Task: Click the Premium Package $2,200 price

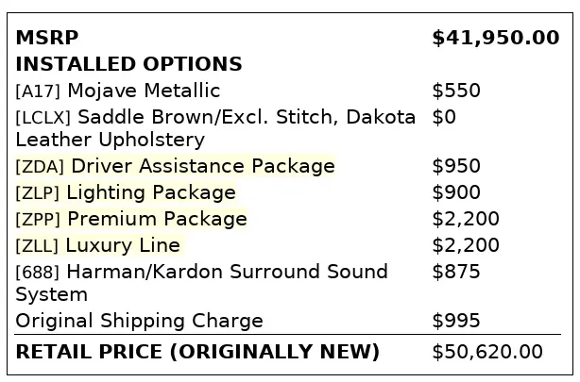Action: [x=466, y=219]
